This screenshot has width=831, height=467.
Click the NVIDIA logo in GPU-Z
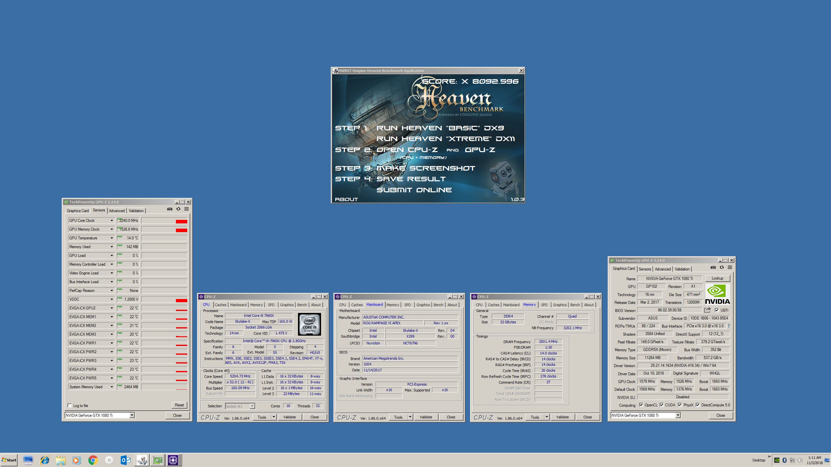(717, 294)
